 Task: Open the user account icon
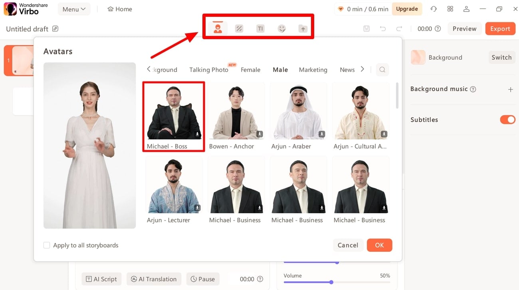(466, 9)
